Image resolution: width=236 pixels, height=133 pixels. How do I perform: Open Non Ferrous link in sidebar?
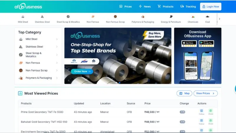coord(33,63)
